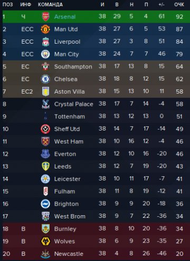Click the Everton team name
This screenshot has height=261, width=190.
[x=65, y=154]
